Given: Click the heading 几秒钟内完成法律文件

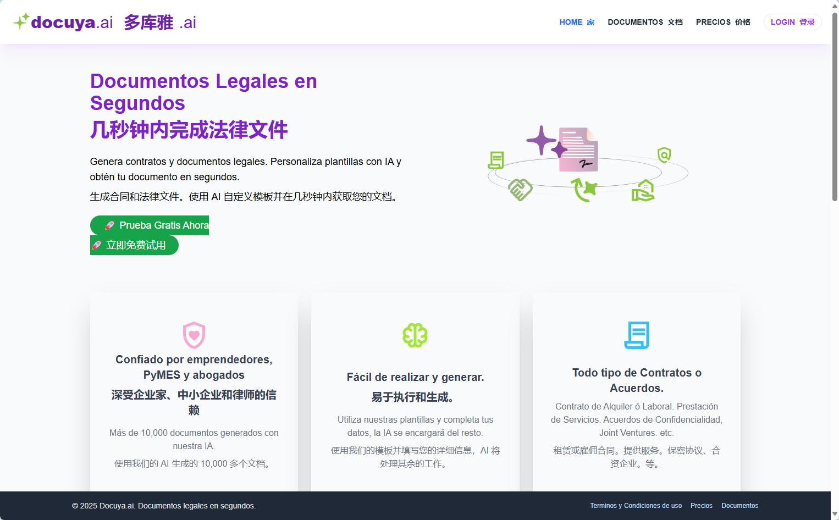Looking at the screenshot, I should click(189, 130).
